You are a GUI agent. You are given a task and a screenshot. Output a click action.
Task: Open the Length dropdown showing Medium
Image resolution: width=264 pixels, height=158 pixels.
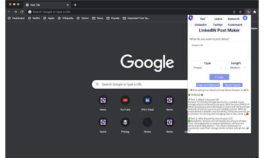[x=238, y=68]
